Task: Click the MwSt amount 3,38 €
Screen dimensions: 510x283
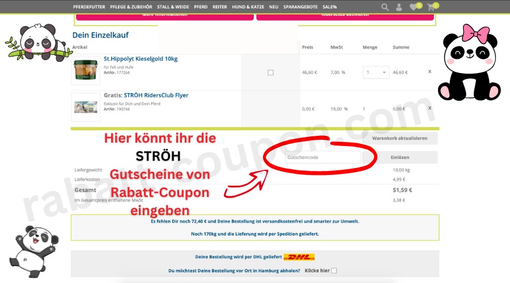Action: pos(399,200)
